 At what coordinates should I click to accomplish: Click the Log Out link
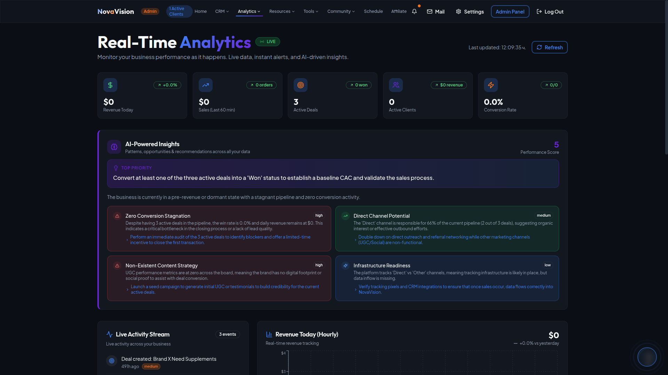pos(550,11)
